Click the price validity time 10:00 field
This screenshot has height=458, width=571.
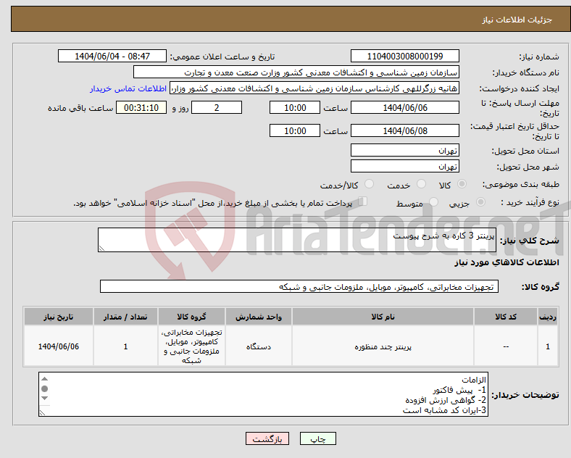pos(295,130)
